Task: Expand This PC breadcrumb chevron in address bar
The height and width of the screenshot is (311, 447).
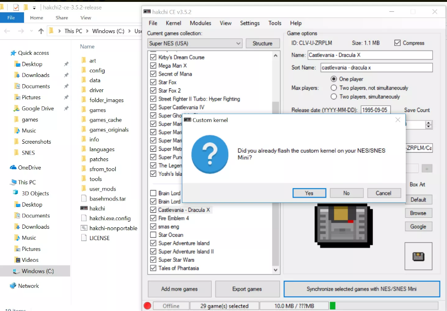Action: click(87, 31)
